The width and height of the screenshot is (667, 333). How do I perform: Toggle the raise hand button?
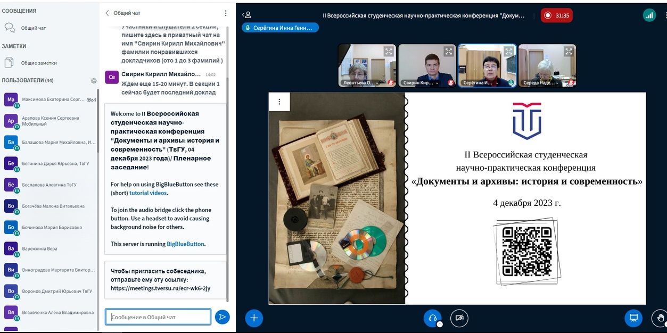pos(660,318)
